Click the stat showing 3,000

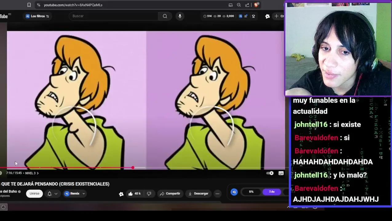click(x=228, y=16)
